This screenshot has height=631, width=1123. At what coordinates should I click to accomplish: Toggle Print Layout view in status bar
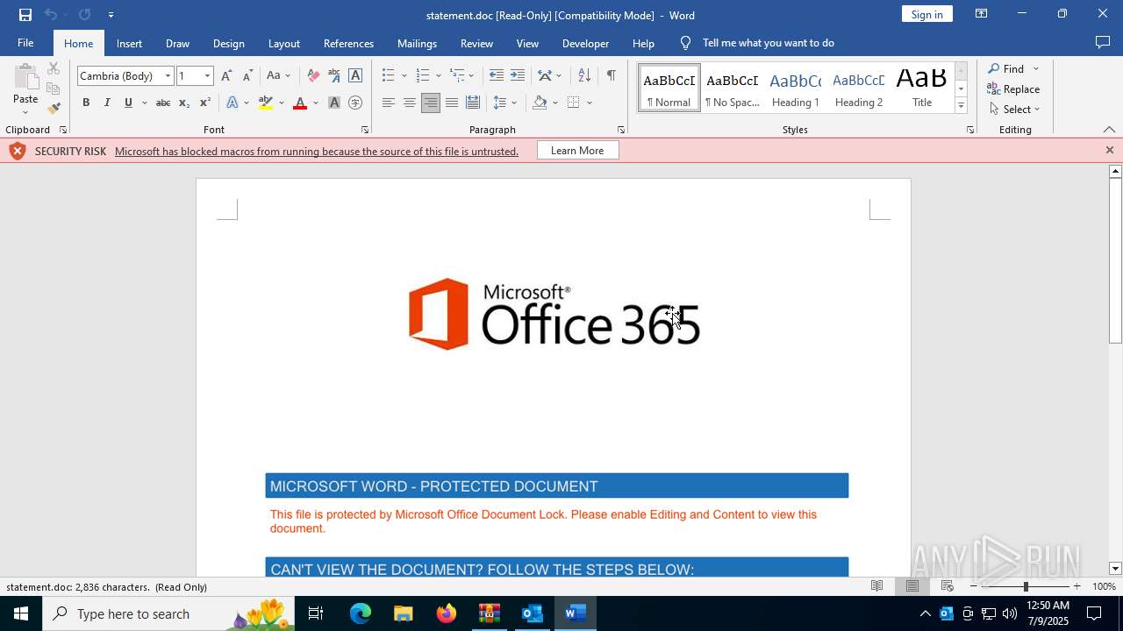[912, 586]
